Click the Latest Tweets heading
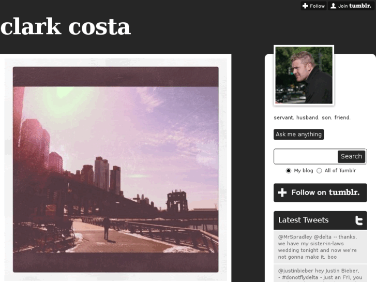Screen dimensions: 376x282 304,220
